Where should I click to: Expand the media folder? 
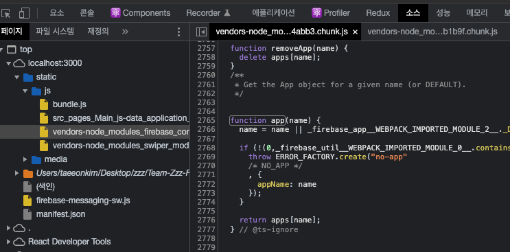(x=25, y=159)
